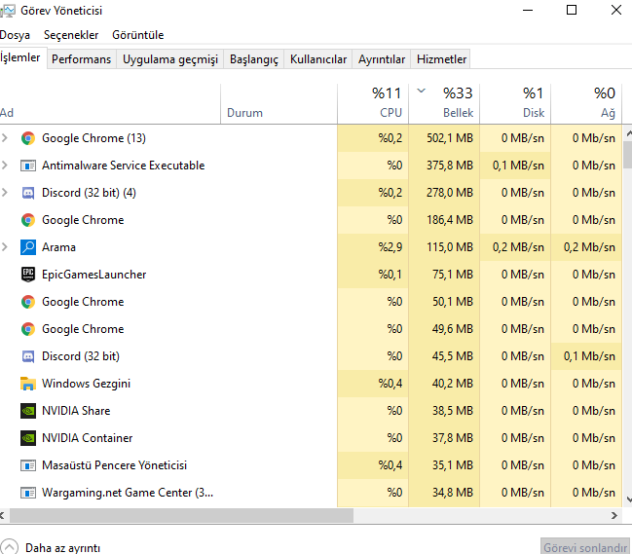Click the EpicGamesLauncher icon
Screen dimensions: 632x554
click(x=28, y=275)
